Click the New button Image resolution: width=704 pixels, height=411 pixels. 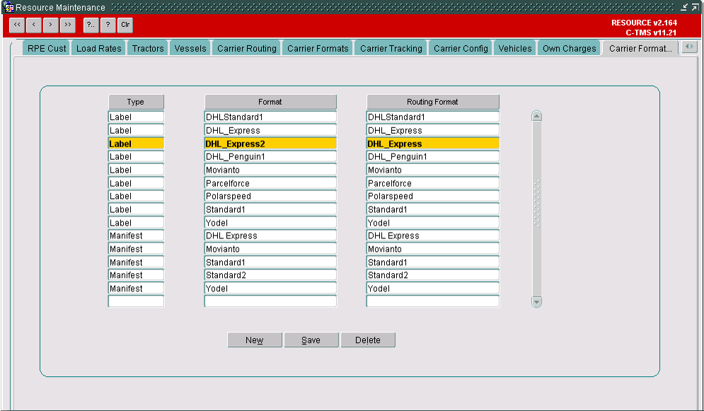(x=255, y=340)
